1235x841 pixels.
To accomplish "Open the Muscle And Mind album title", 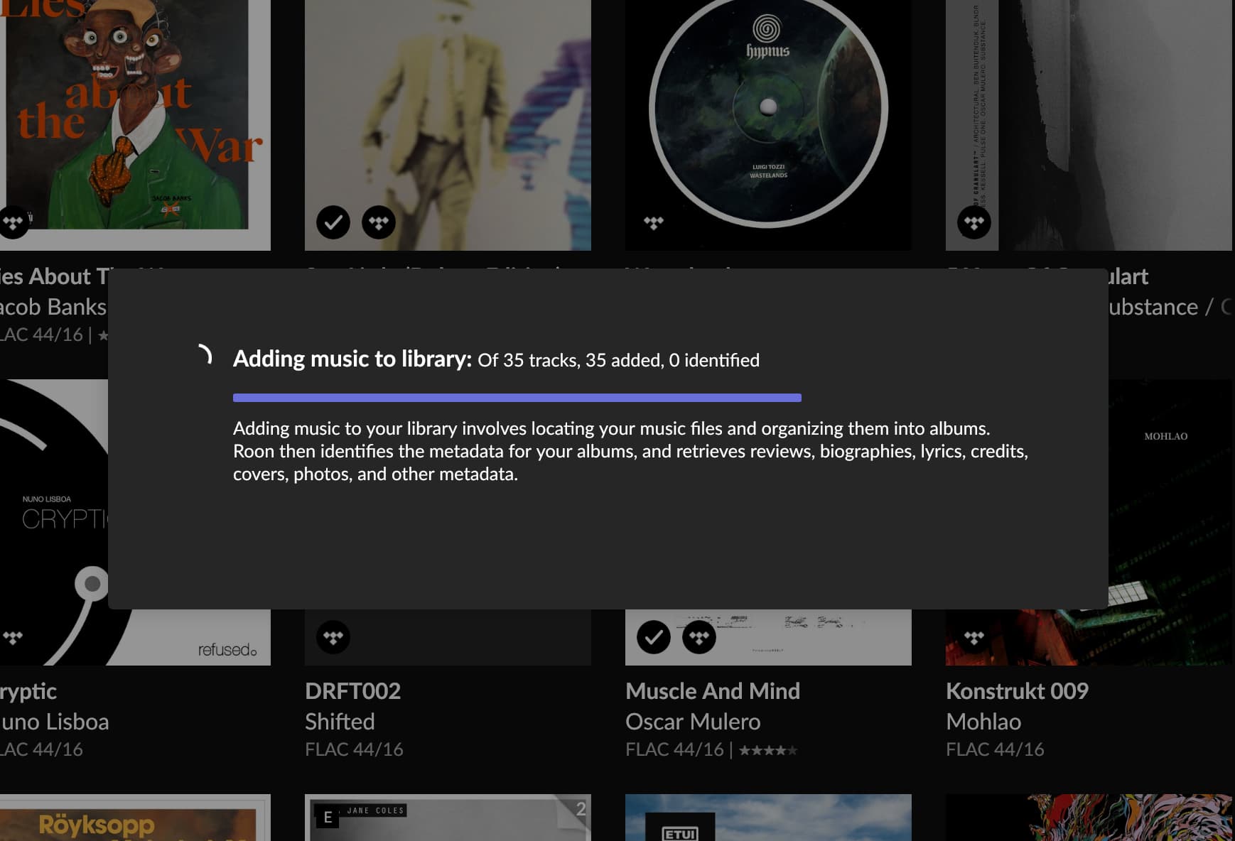I will [713, 691].
